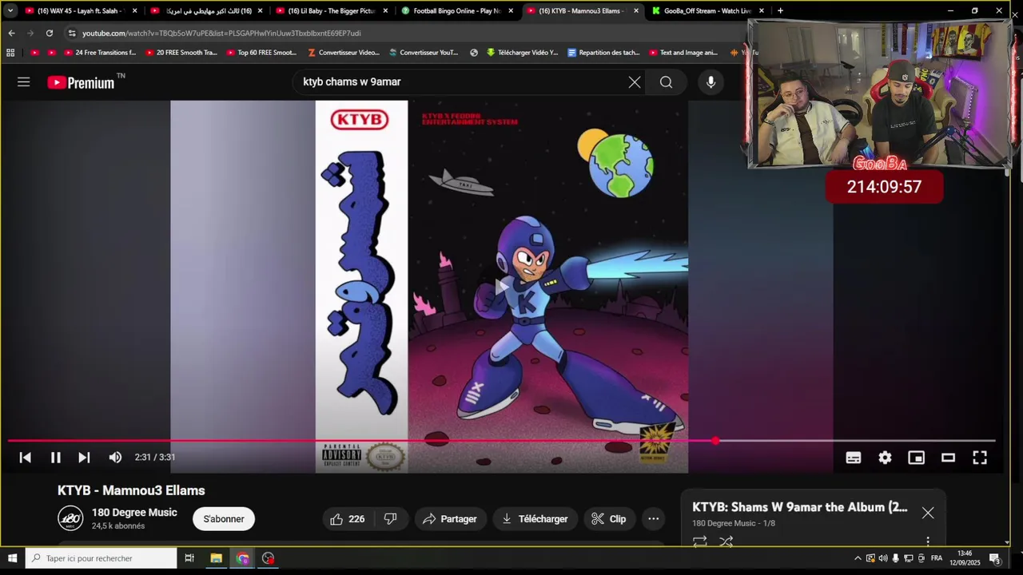This screenshot has height=575, width=1023.
Task: Open Télécharger Vidéo Y... bookmark
Action: point(522,53)
